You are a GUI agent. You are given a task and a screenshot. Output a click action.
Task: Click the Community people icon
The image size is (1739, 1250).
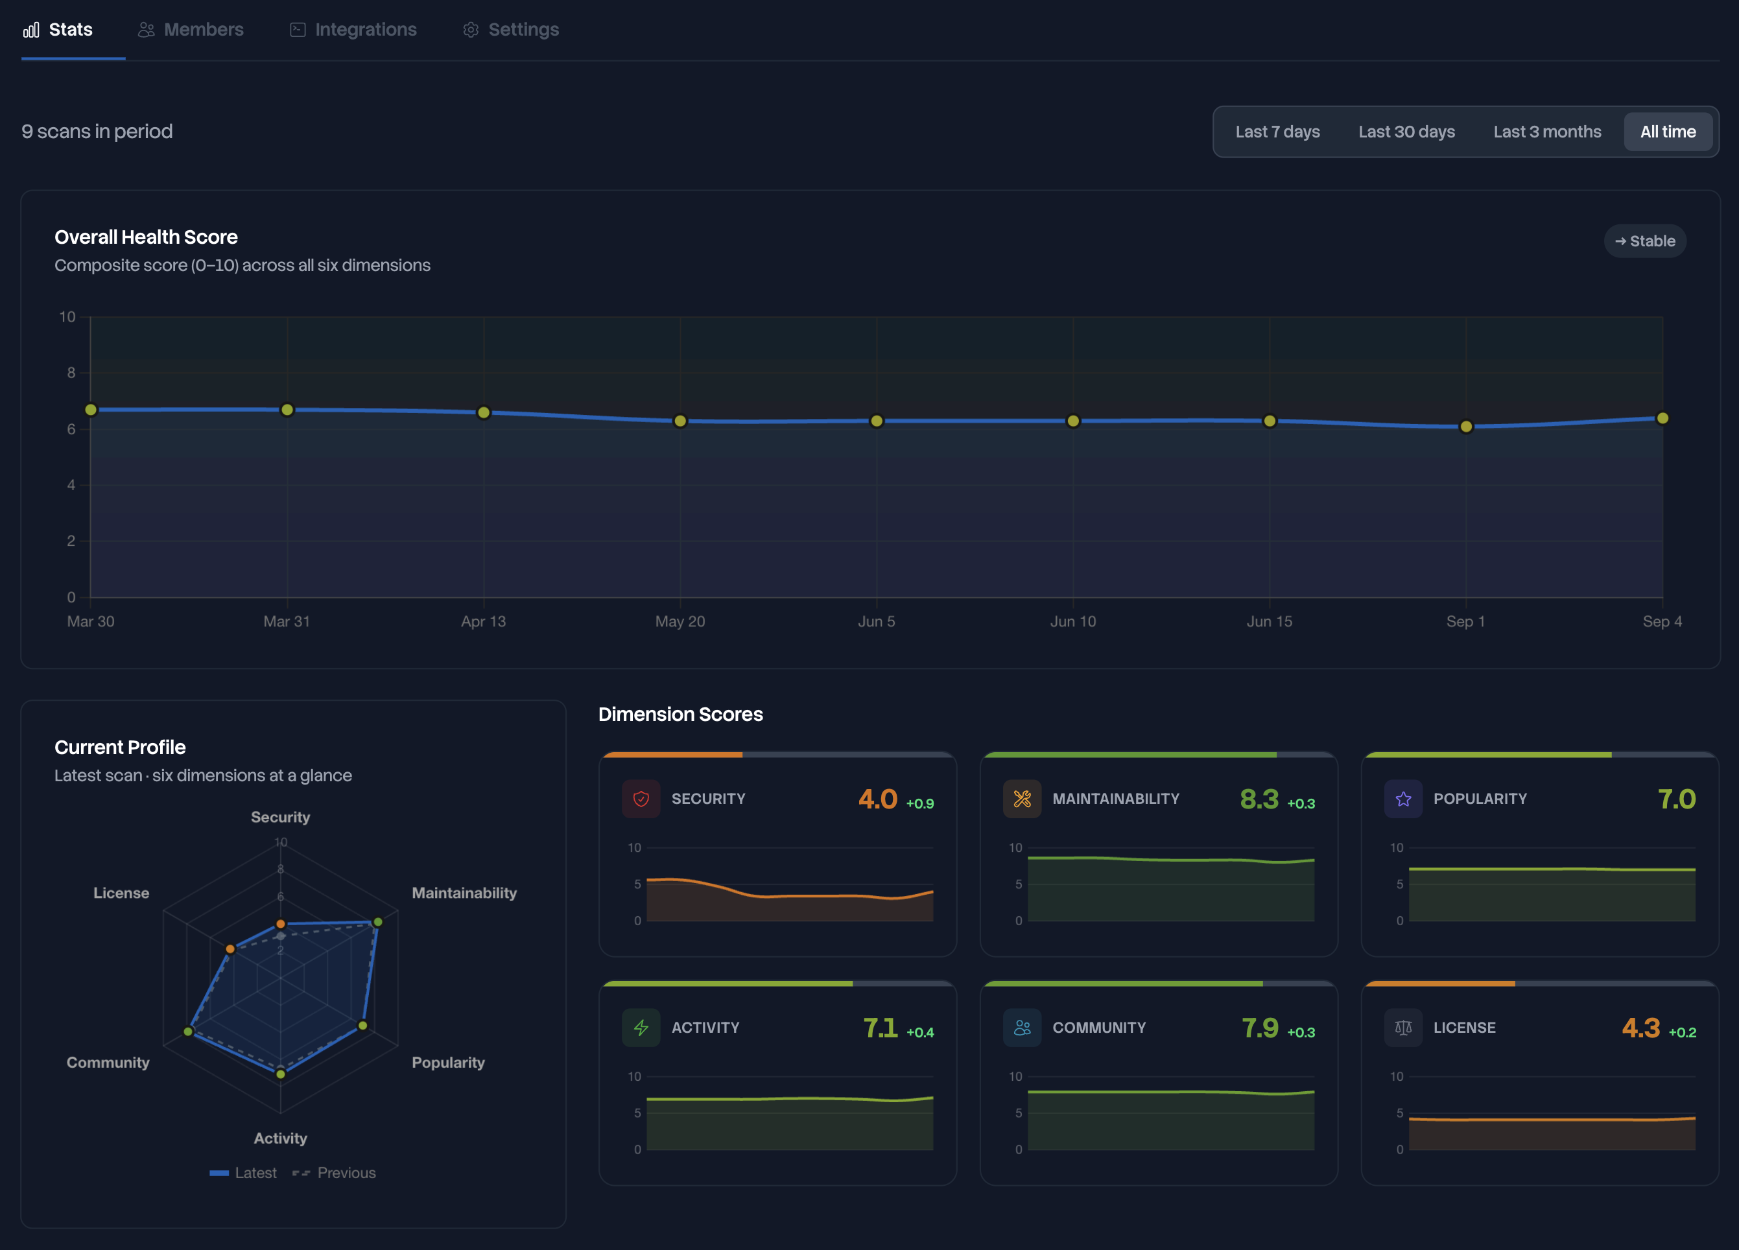click(1022, 1028)
